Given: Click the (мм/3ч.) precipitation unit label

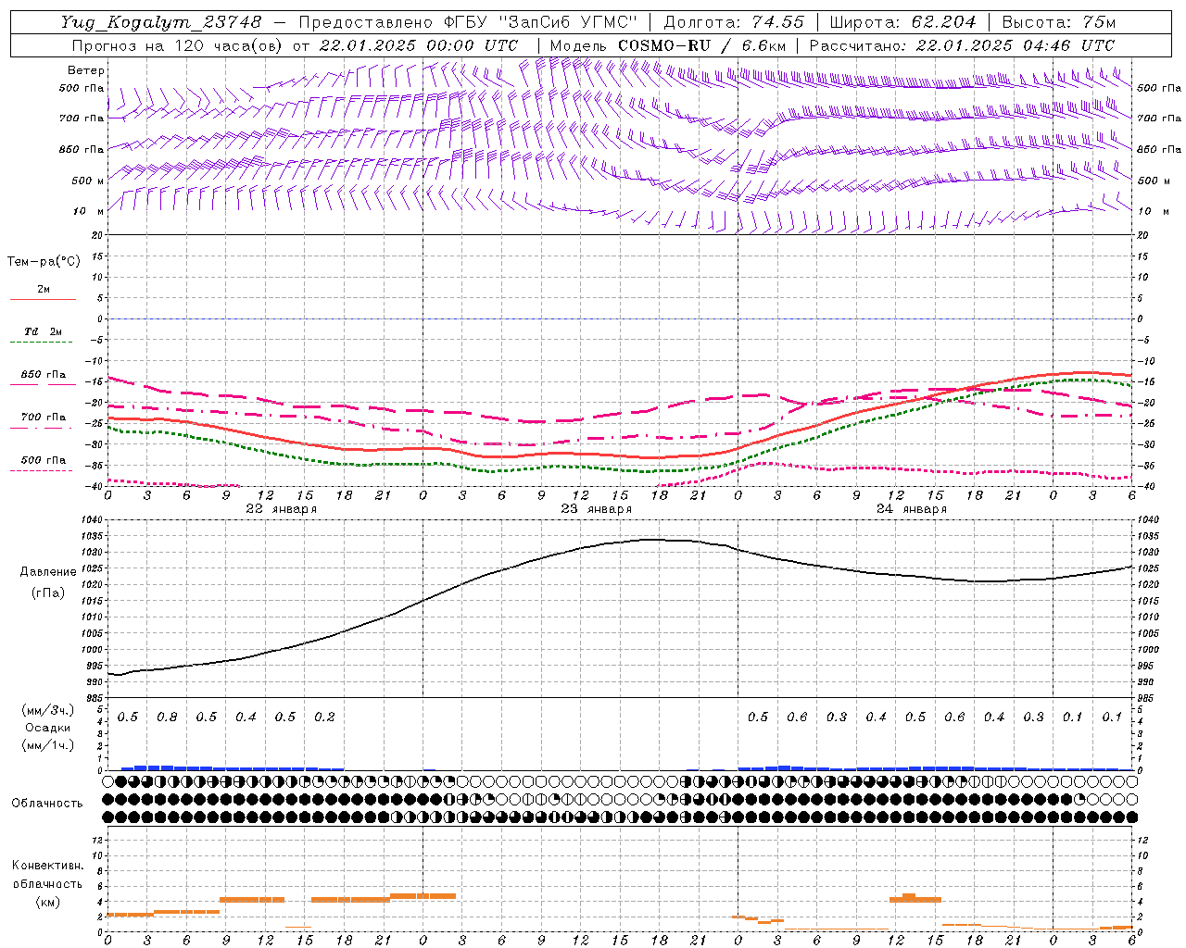Looking at the screenshot, I should 47,710.
